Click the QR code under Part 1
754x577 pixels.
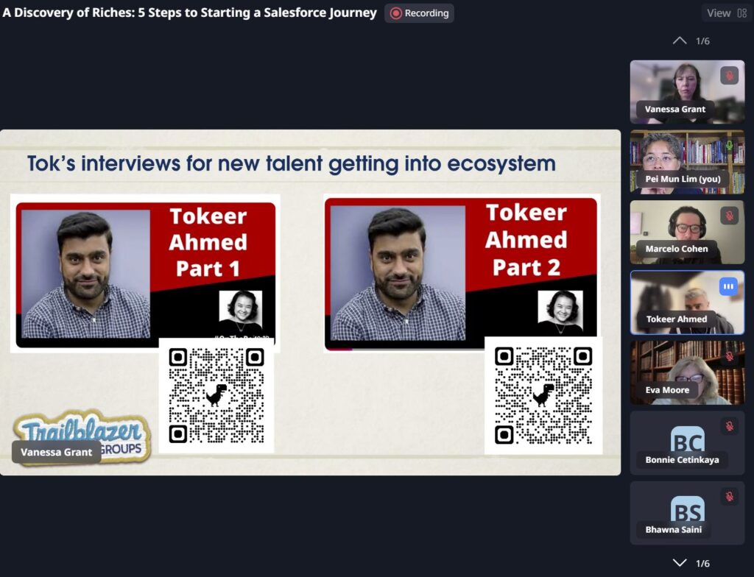coord(216,395)
